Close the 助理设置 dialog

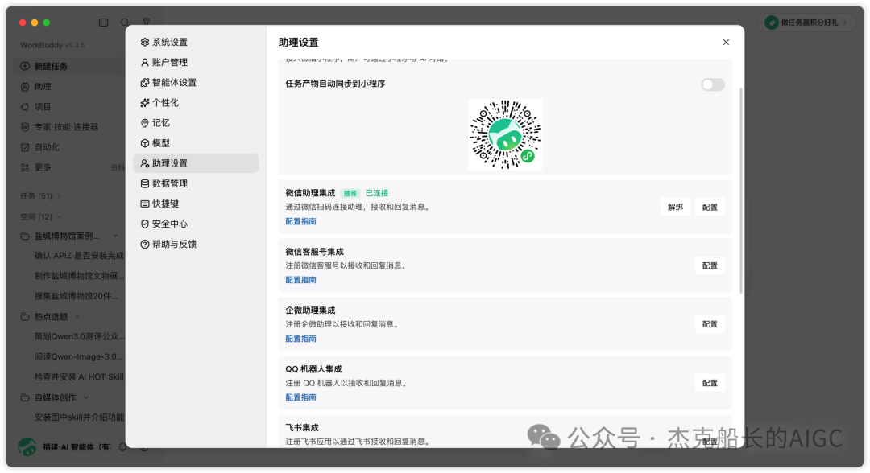pos(726,42)
